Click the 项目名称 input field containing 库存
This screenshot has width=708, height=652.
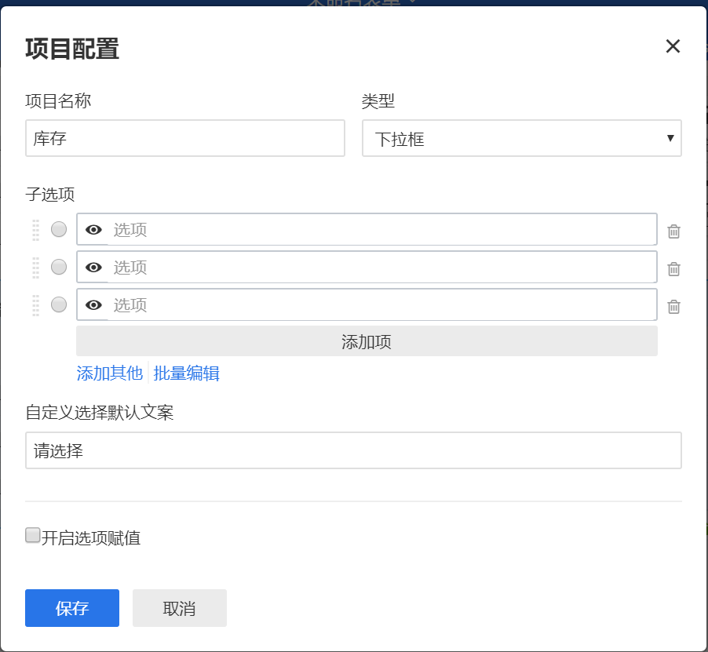[x=185, y=138]
